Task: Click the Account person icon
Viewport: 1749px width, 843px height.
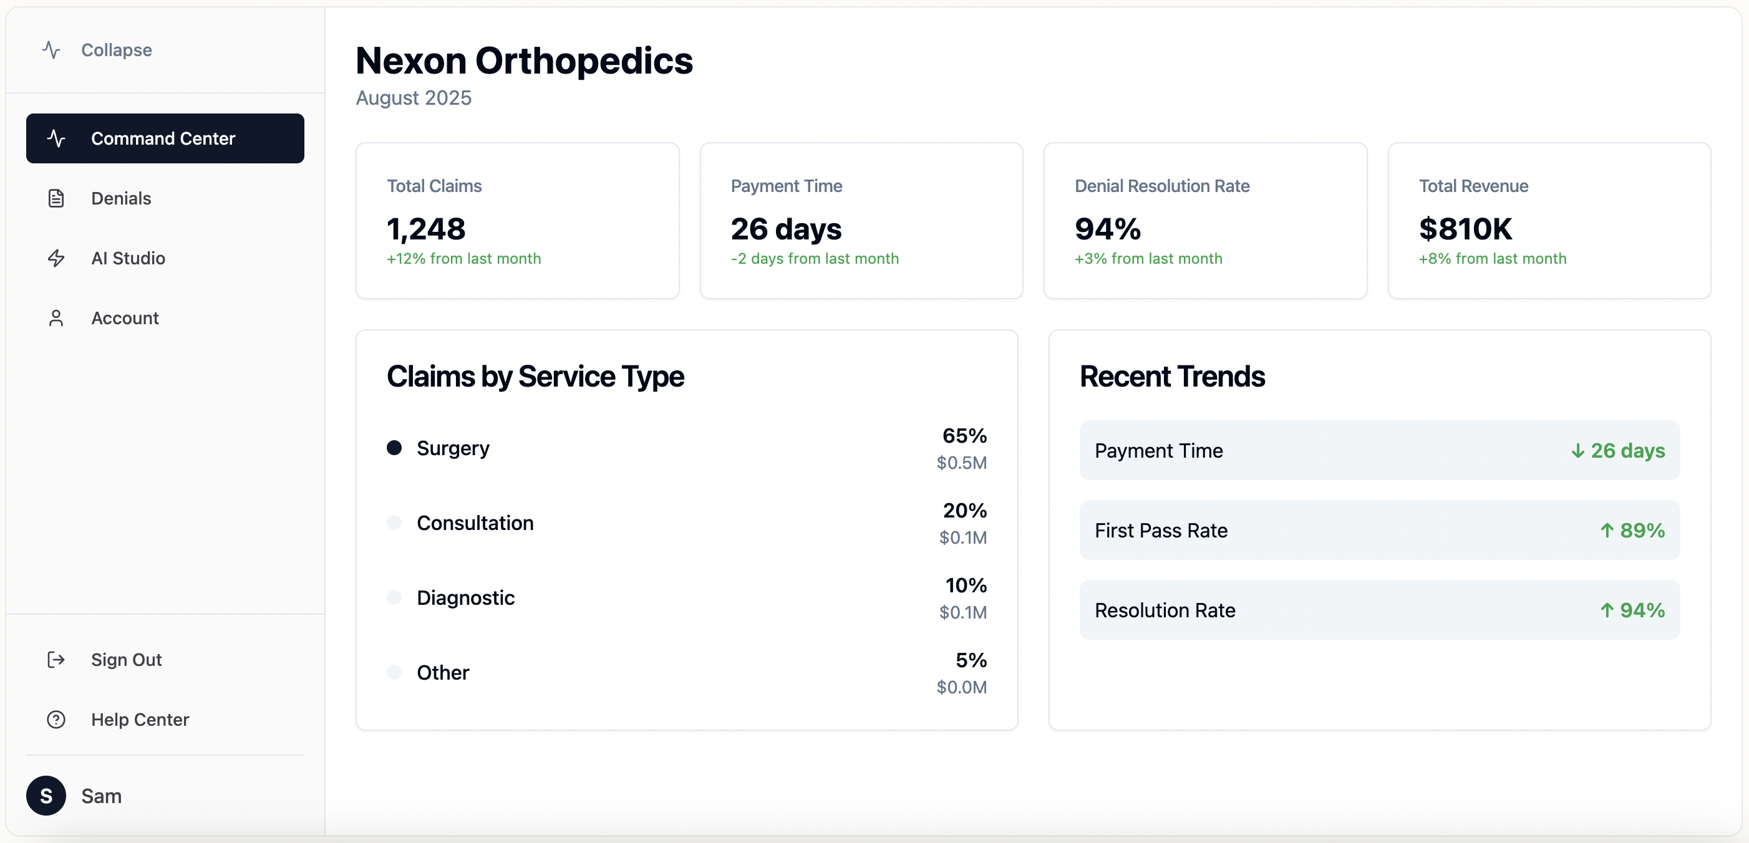Action: 56,319
